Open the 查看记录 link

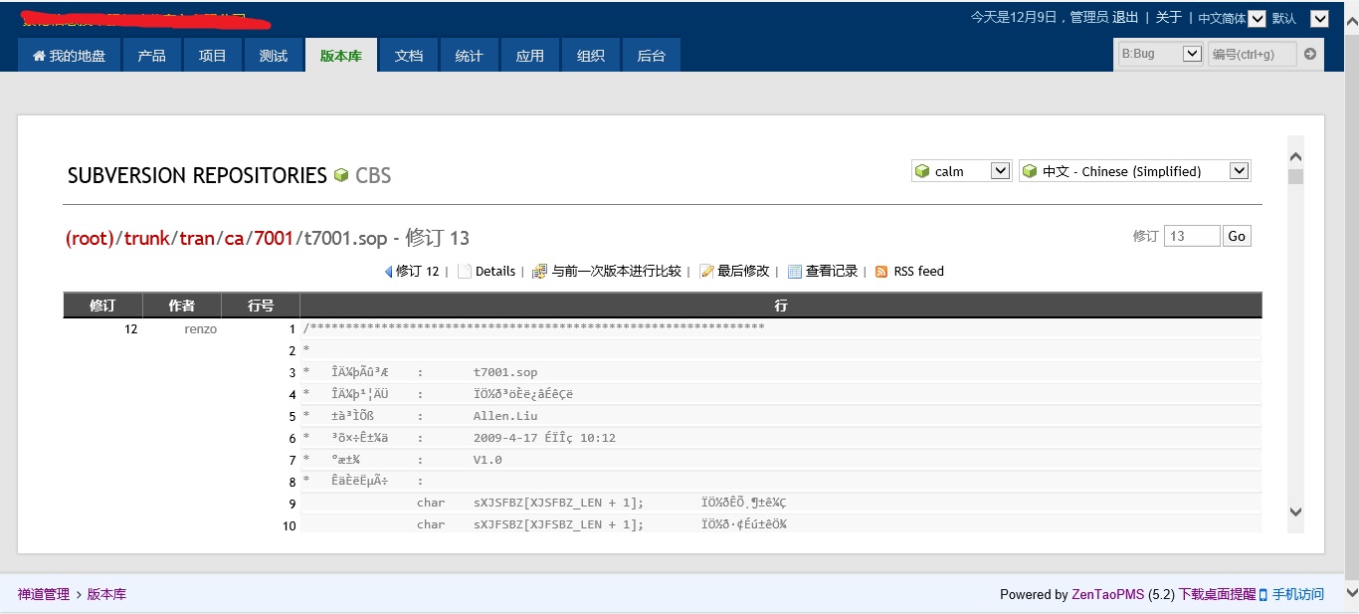pos(832,271)
